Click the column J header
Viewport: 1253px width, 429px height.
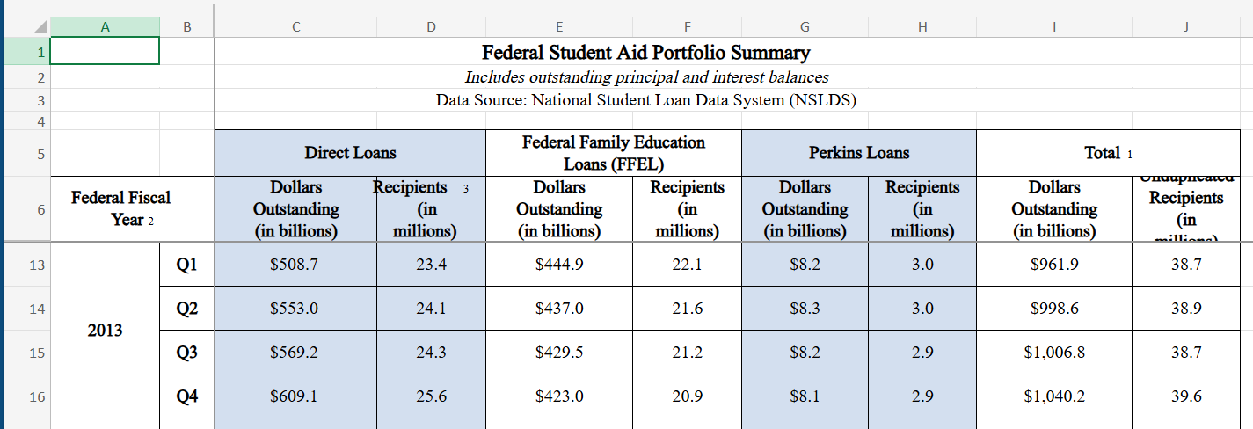(1185, 26)
